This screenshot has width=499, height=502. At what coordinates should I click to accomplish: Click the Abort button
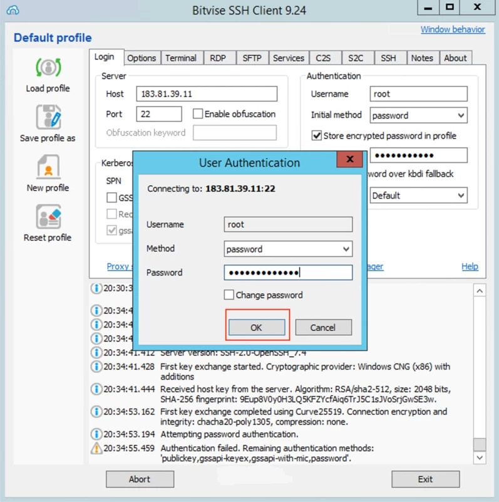click(140, 479)
